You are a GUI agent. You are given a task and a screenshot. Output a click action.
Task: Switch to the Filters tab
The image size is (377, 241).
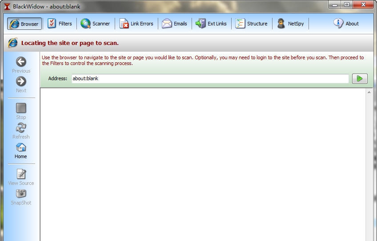point(60,24)
